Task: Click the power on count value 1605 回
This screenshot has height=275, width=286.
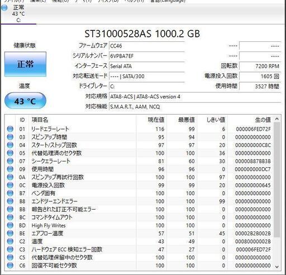Action: tap(260, 76)
